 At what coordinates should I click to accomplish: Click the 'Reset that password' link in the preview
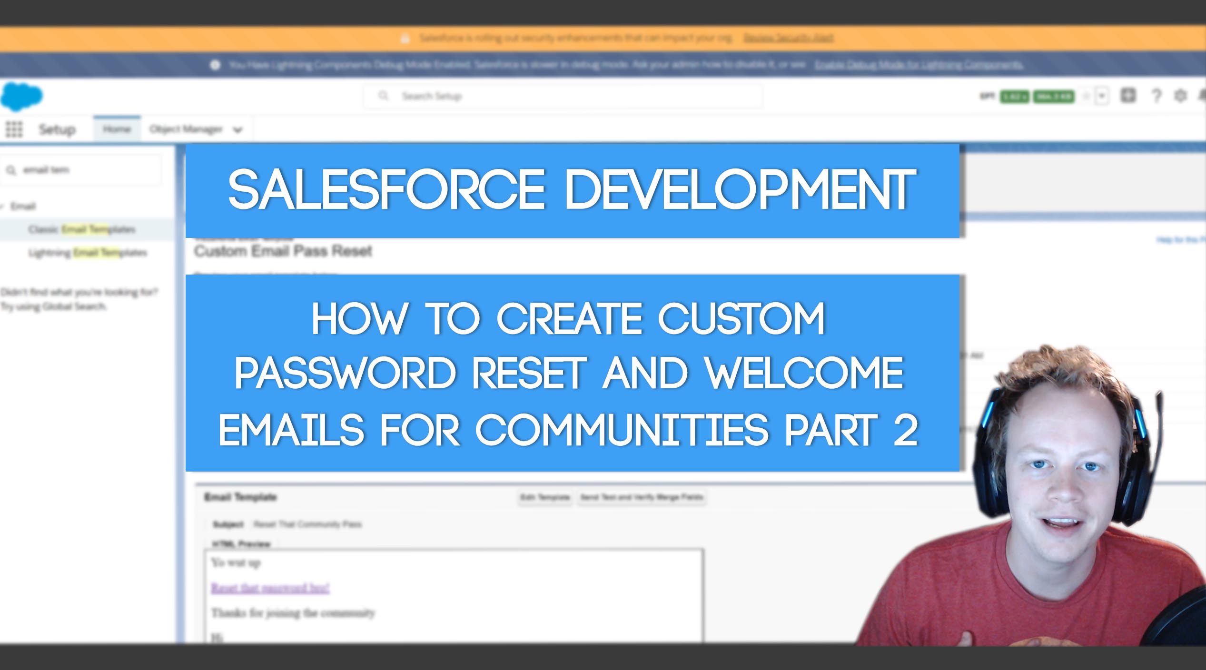pyautogui.click(x=270, y=588)
